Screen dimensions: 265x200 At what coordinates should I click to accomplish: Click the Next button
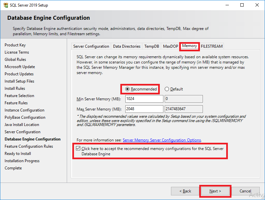click(215, 191)
